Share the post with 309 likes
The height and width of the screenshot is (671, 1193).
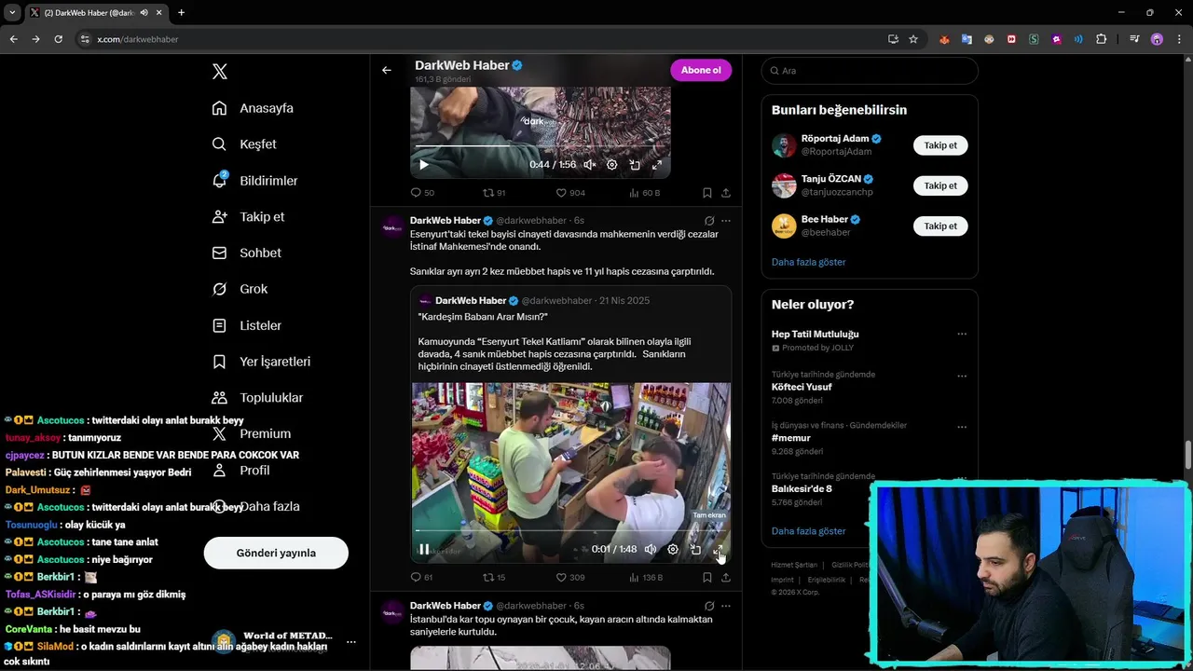pos(726,578)
